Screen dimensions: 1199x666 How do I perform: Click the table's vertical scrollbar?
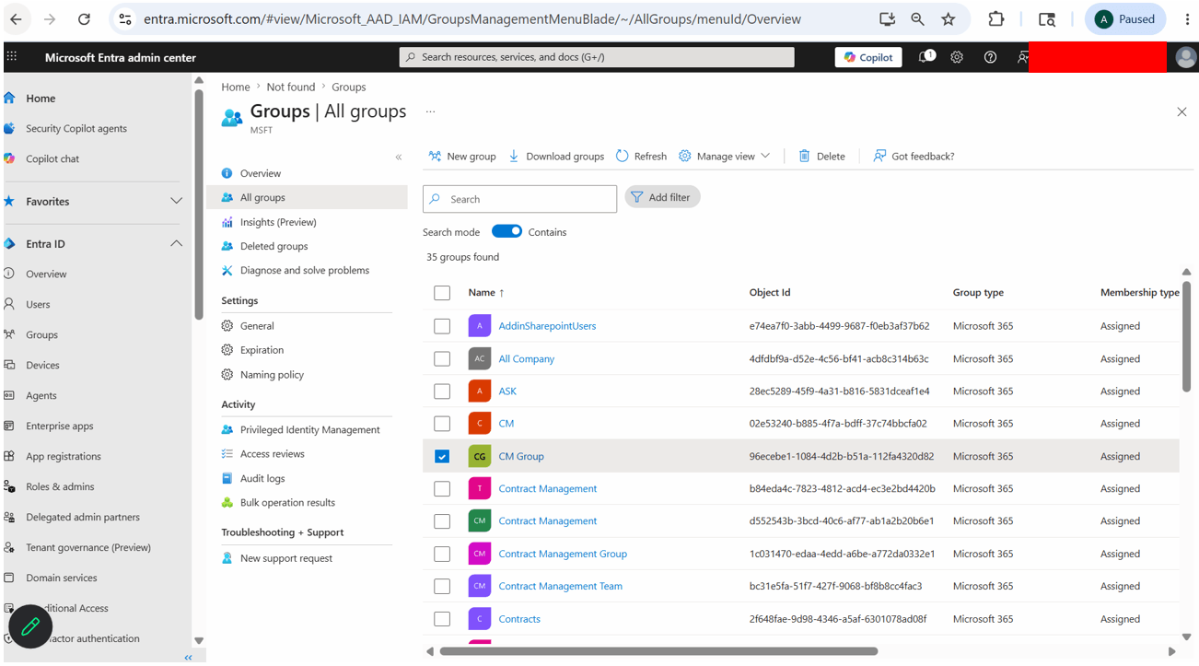point(1186,336)
